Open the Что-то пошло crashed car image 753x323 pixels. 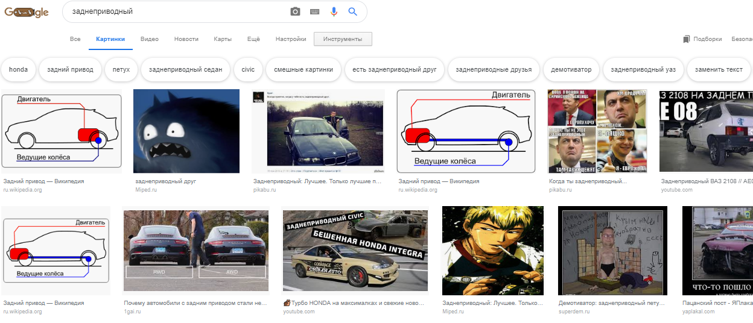pos(717,252)
